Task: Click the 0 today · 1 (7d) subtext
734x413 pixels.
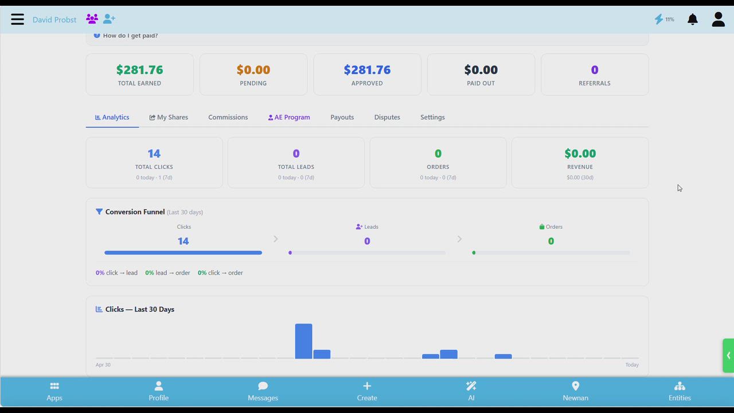Action: (x=154, y=177)
